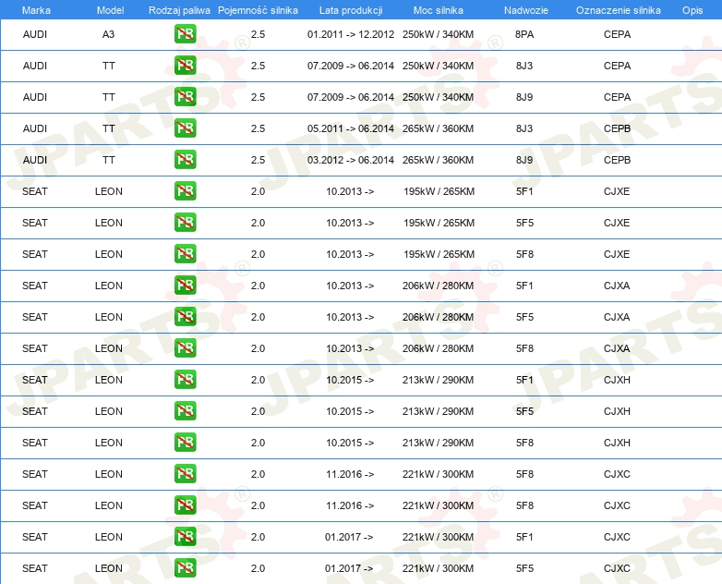The image size is (722, 584).
Task: Select the 01.2011 -> 12.2012 production date cell
Action: tap(351, 34)
